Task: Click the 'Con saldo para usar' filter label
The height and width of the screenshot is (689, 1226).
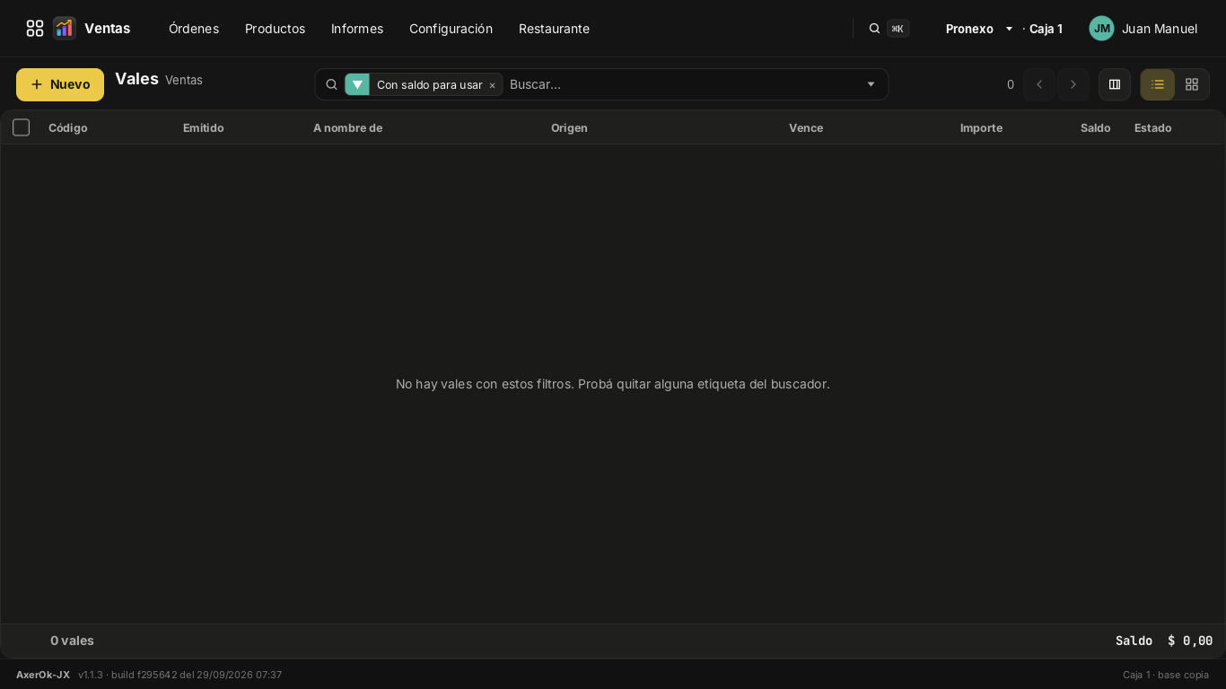Action: (430, 84)
